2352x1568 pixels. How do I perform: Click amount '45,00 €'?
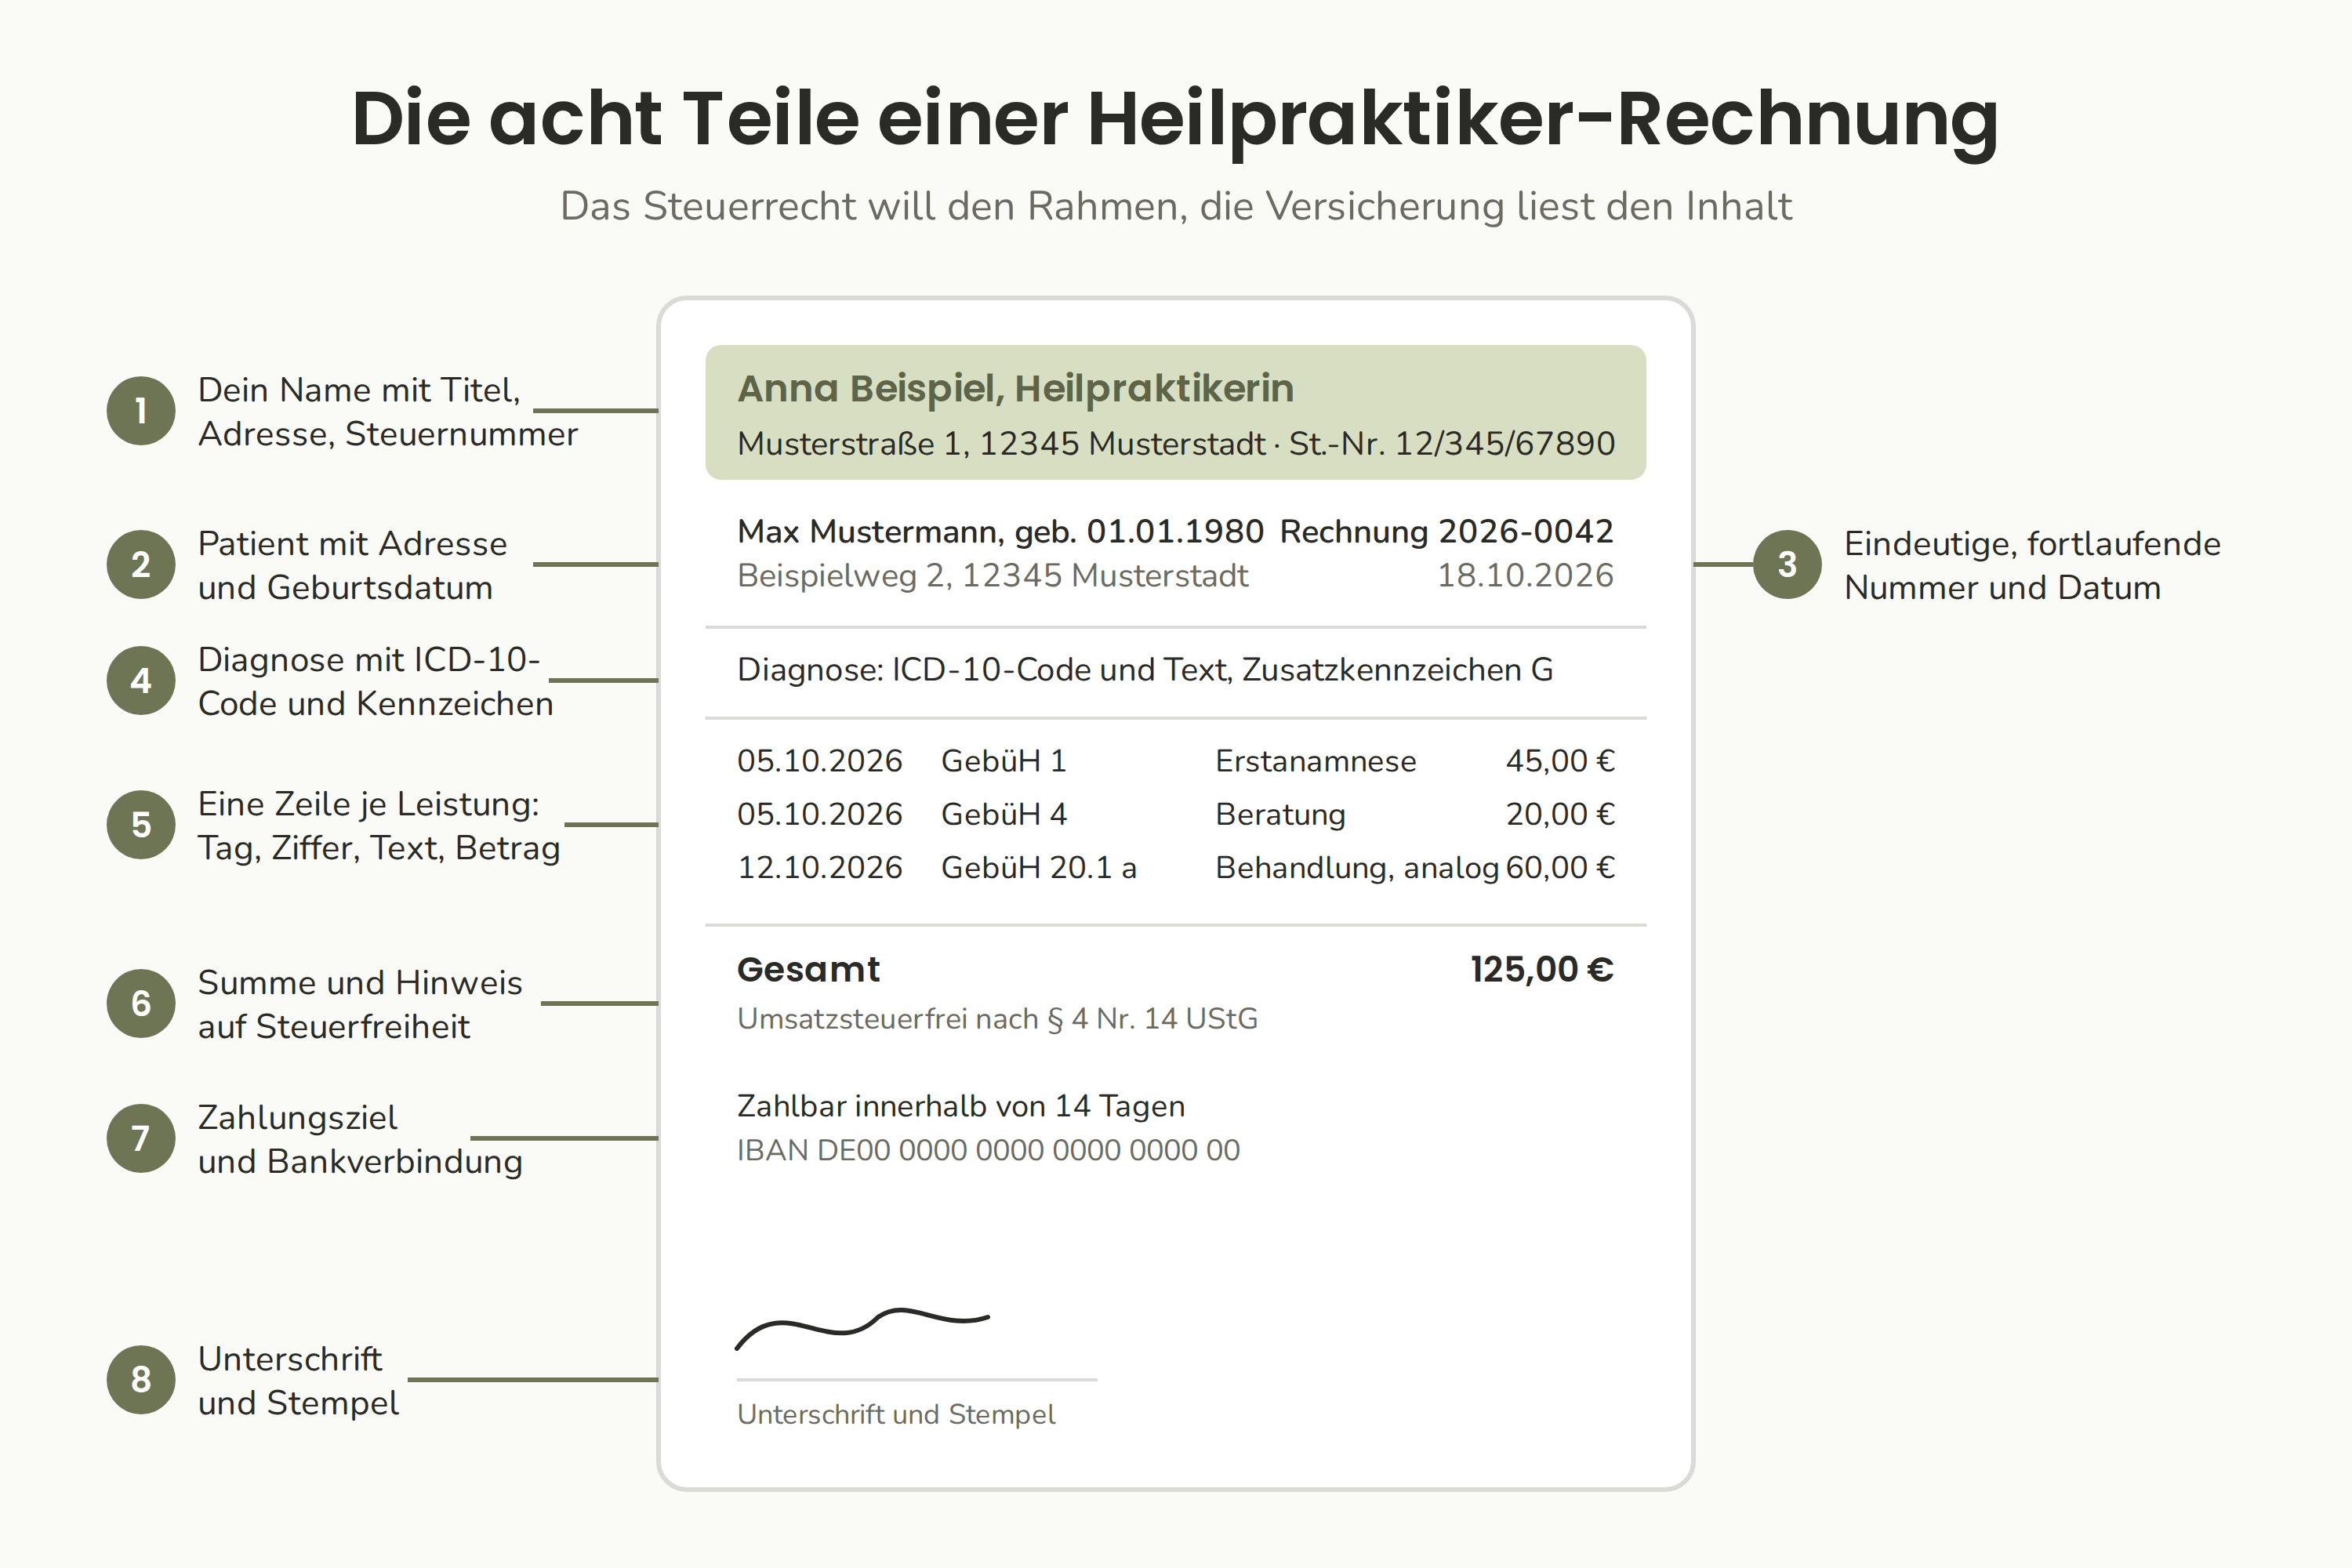(x=1561, y=762)
